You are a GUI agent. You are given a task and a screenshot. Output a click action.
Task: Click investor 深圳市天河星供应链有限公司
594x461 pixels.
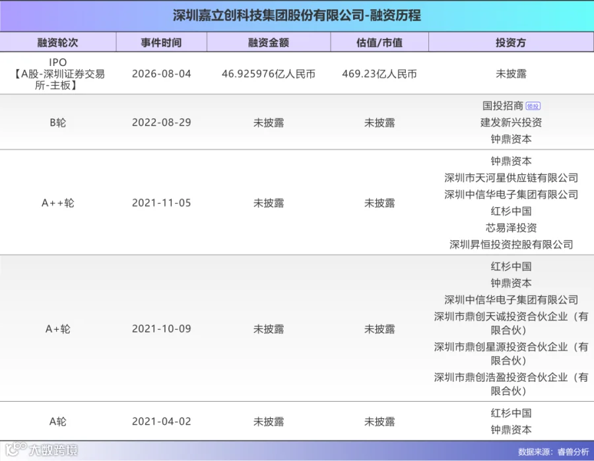click(511, 178)
